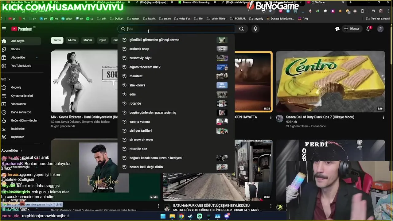Choose the 'rotaride' search history entry

[176, 103]
